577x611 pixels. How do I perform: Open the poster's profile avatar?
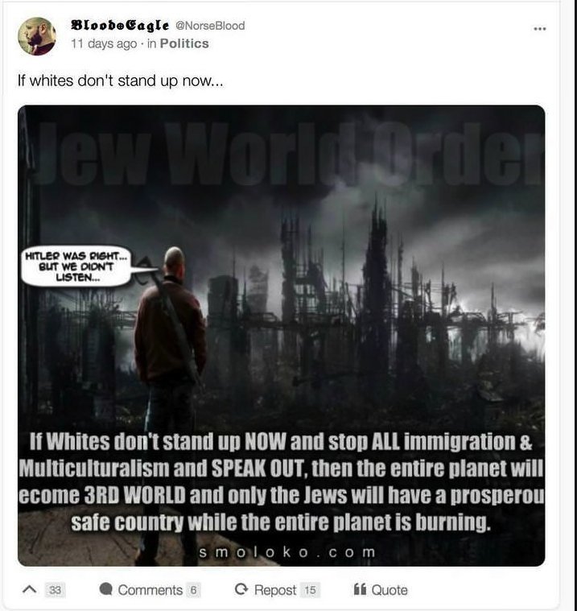(x=37, y=36)
